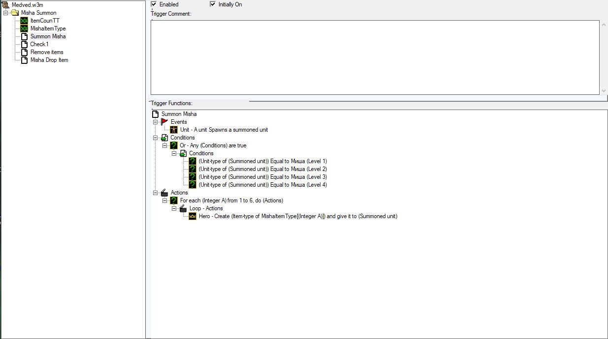Select the MishaItemType entry
The image size is (608, 339).
point(48,28)
